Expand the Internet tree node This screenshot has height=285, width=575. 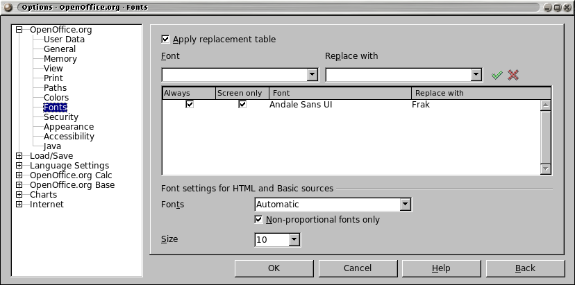click(x=19, y=205)
